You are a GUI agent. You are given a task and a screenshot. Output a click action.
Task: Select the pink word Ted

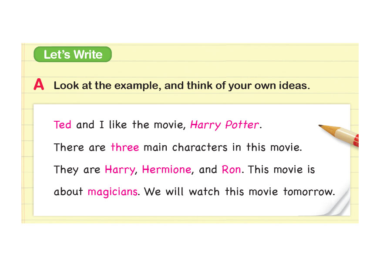(62, 125)
